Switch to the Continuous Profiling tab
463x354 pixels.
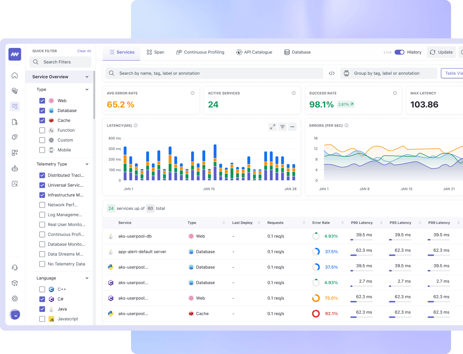pyautogui.click(x=200, y=52)
